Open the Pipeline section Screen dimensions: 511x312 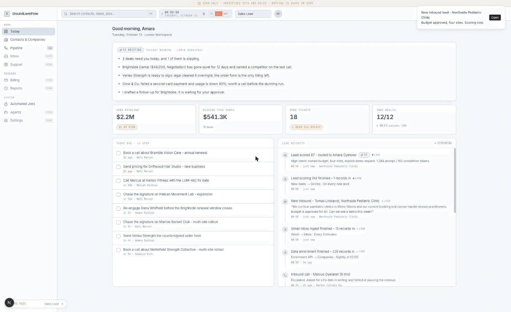click(28, 48)
